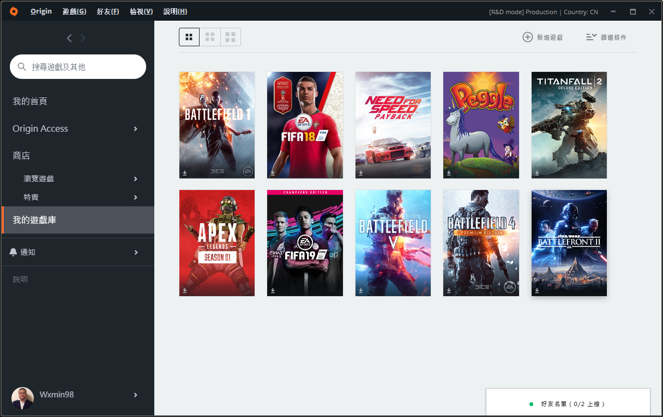
Task: Click download icon on FIFA 18 tile
Action: 273,173
